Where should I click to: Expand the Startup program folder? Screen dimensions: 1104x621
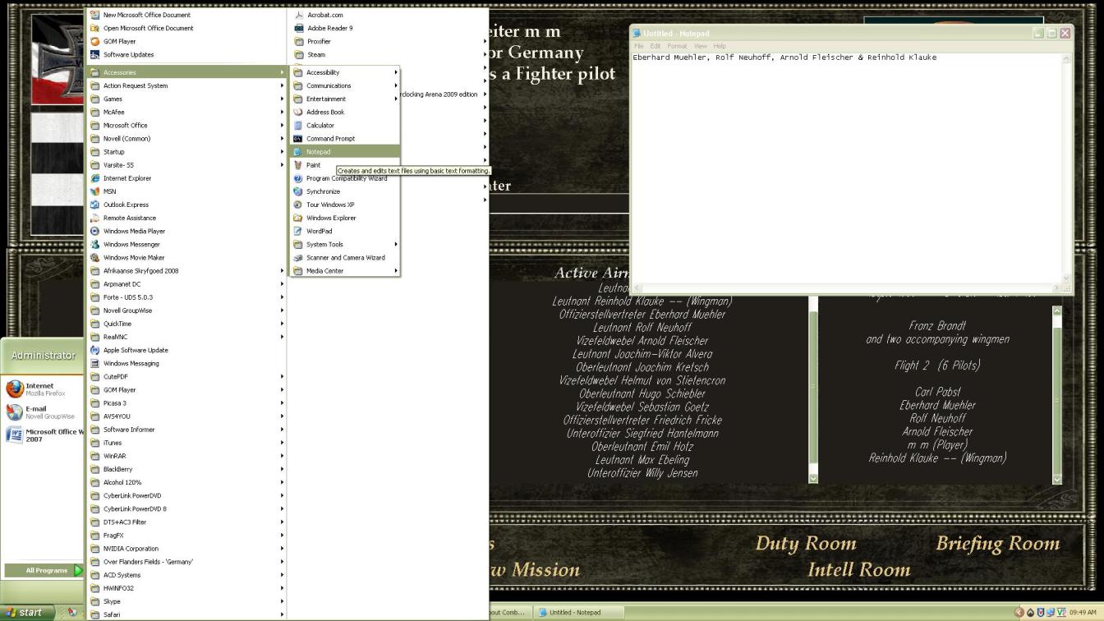187,151
